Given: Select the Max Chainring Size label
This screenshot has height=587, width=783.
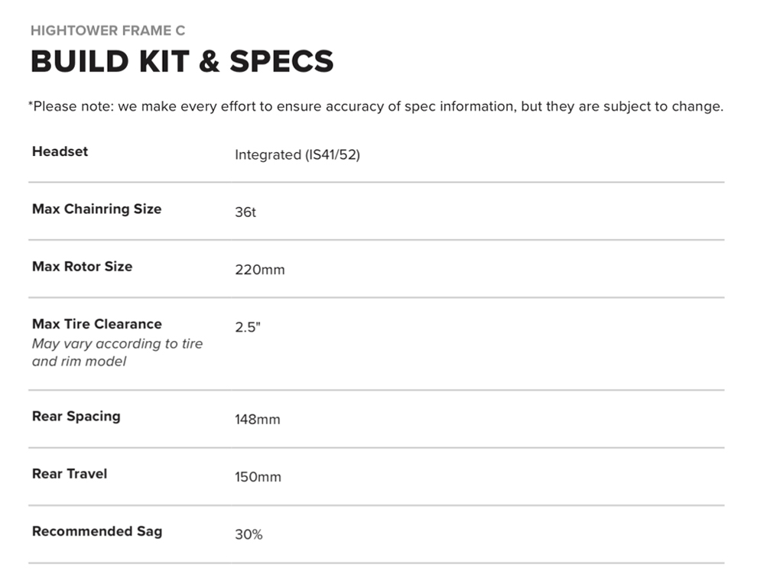Looking at the screenshot, I should (x=96, y=209).
